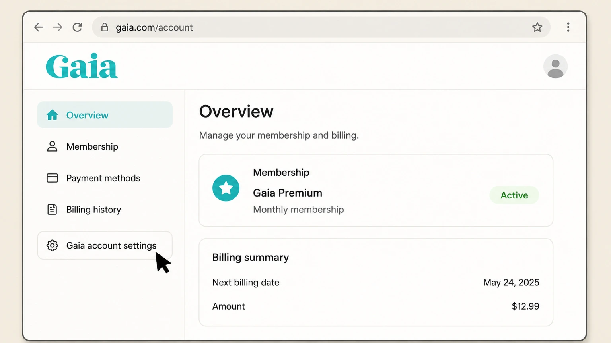Click the 'Next billing date' label
Viewport: 611px width, 343px height.
(246, 283)
